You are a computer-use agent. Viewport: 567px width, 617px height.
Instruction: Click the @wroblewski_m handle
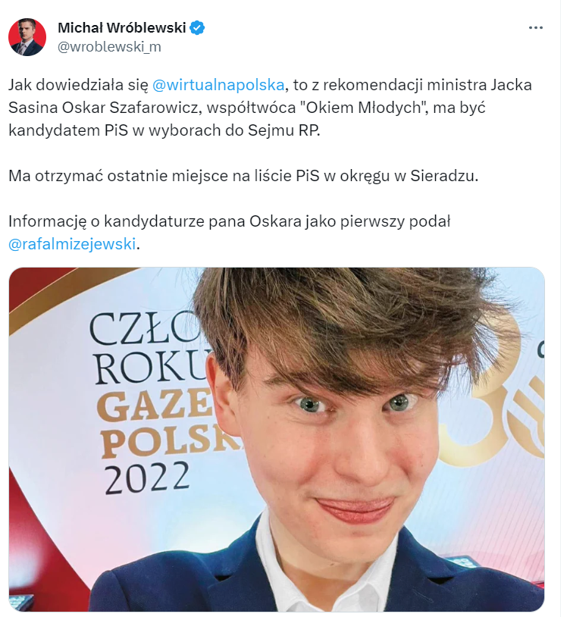pos(109,47)
